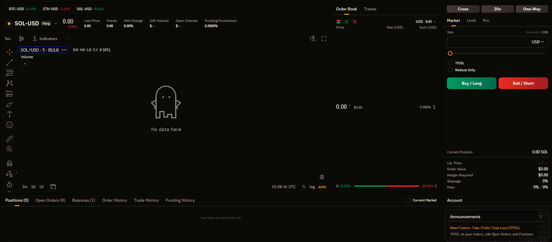Lock all drawing tools
The width and height of the screenshot is (552, 242).
click(9, 184)
